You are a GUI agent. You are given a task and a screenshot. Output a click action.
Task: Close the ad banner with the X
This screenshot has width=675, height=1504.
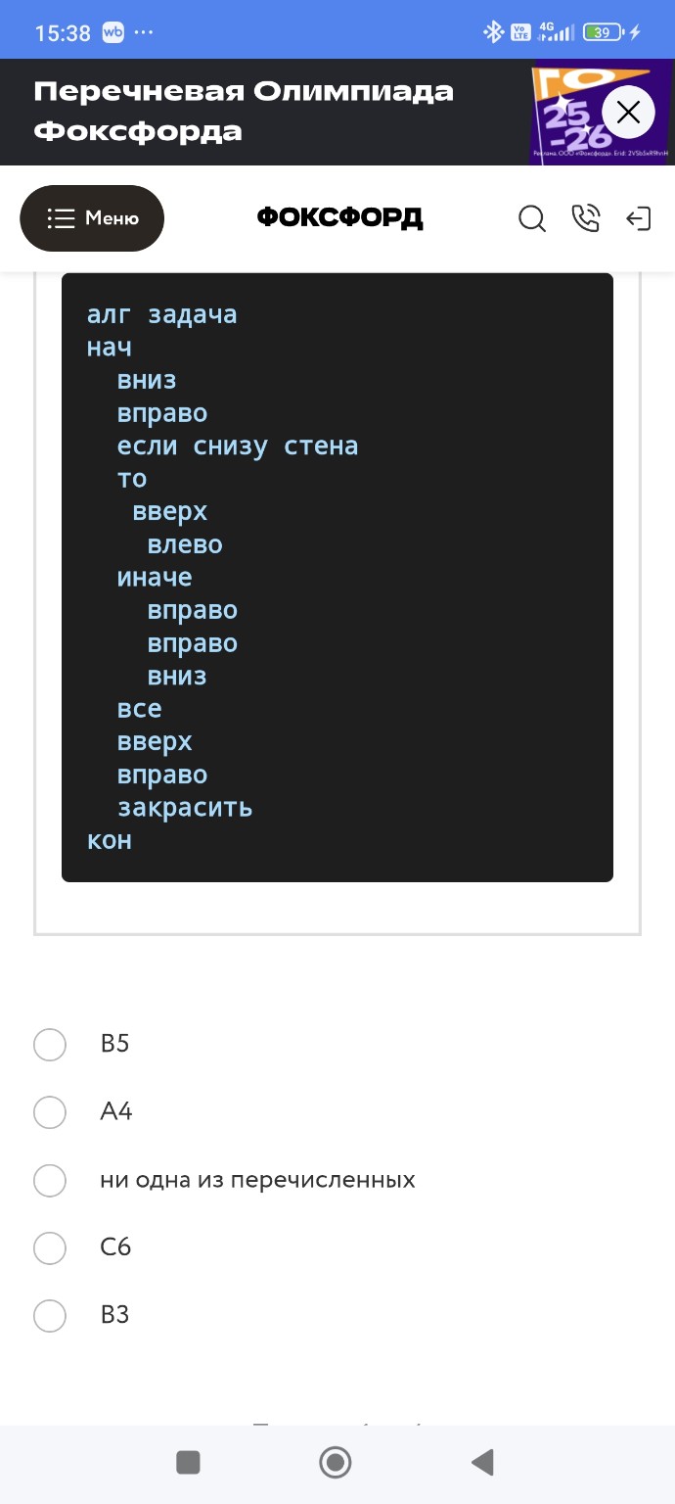pos(627,112)
